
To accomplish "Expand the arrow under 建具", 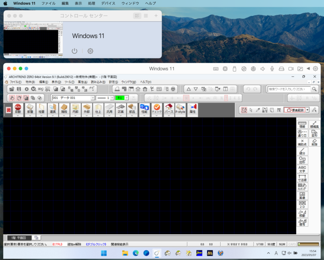I will coord(53,116).
